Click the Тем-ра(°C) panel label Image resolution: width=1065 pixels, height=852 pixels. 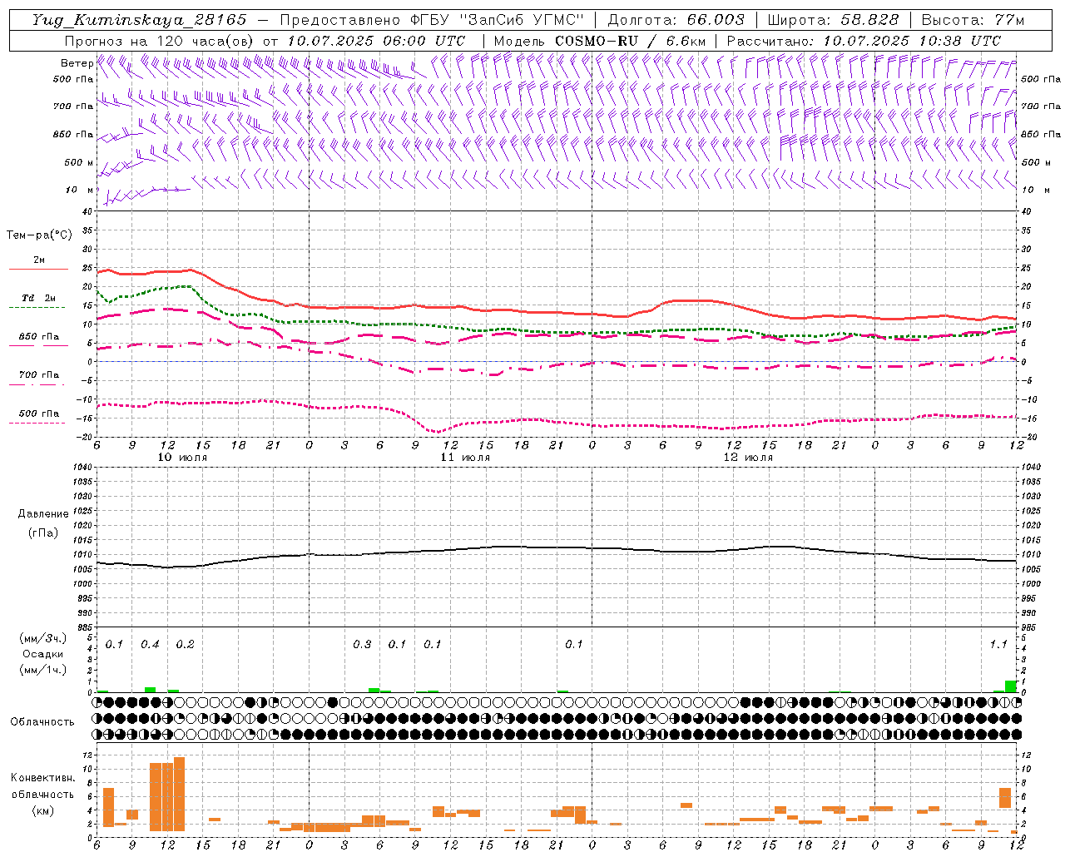click(39, 235)
